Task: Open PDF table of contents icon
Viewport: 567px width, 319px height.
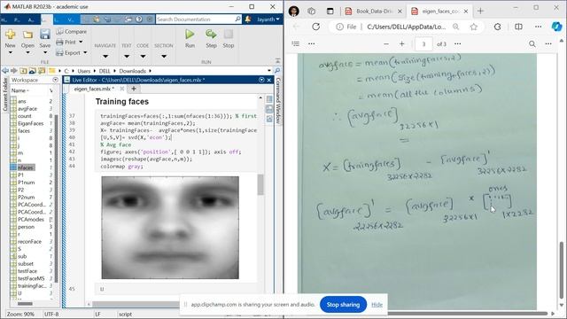Action: point(295,43)
